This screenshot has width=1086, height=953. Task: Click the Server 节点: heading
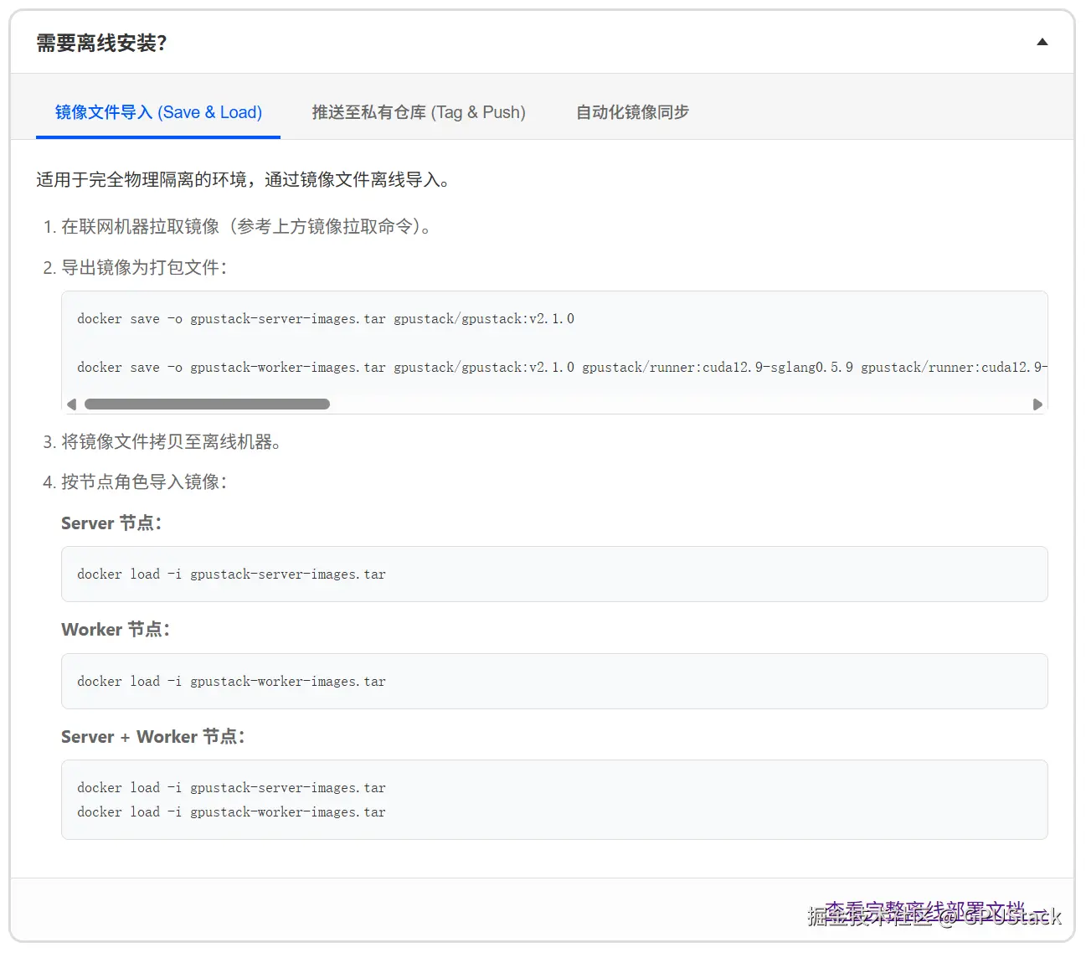coord(111,523)
